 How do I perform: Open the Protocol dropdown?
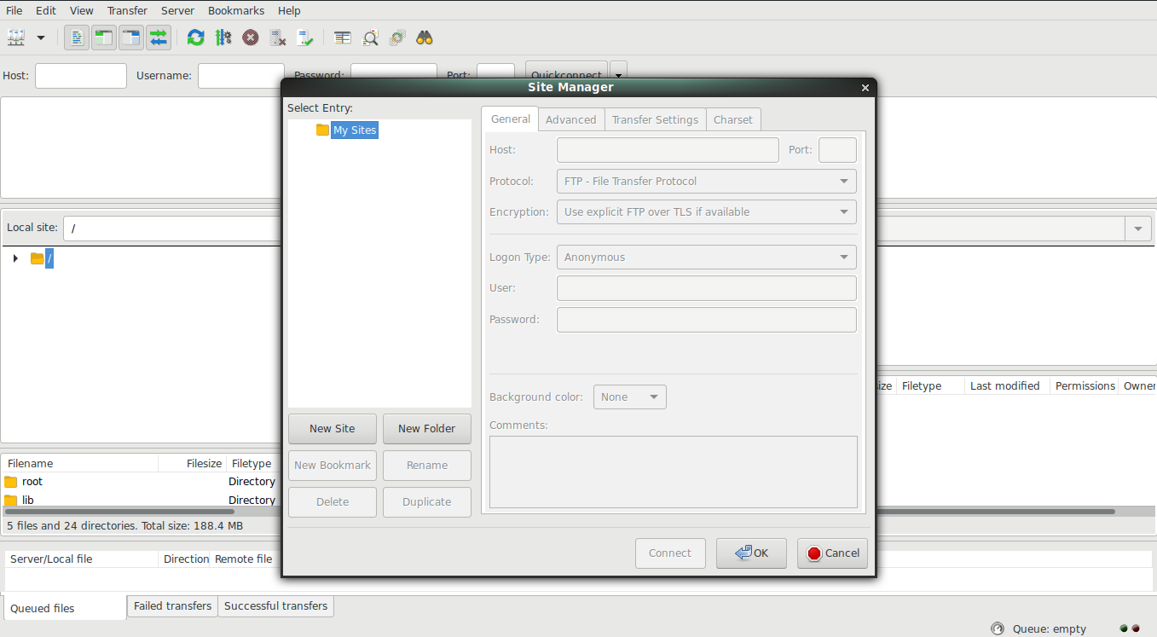[x=706, y=181]
